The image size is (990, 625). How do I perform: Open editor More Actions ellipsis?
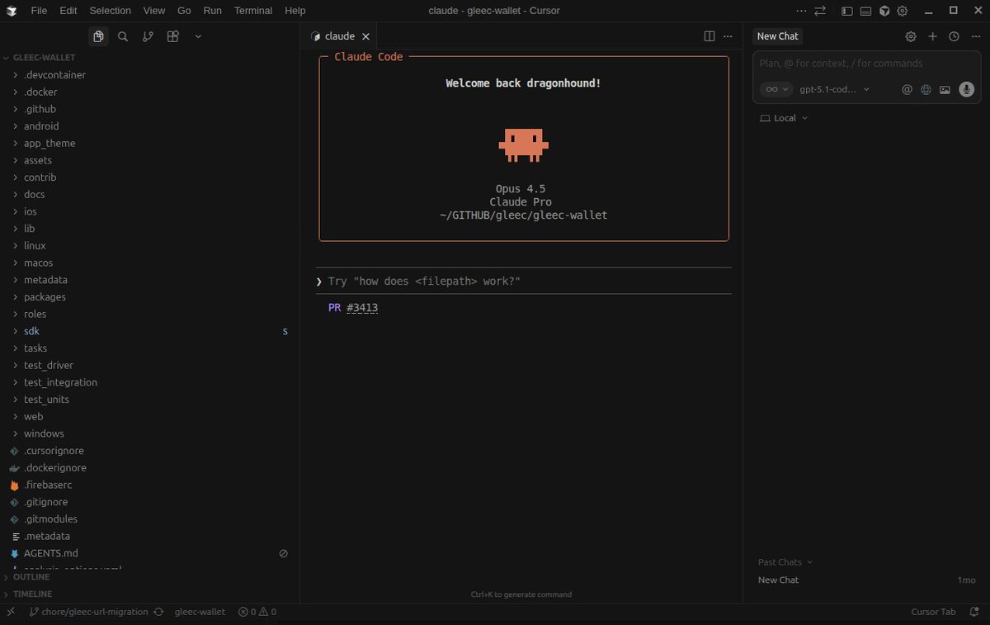pos(728,36)
